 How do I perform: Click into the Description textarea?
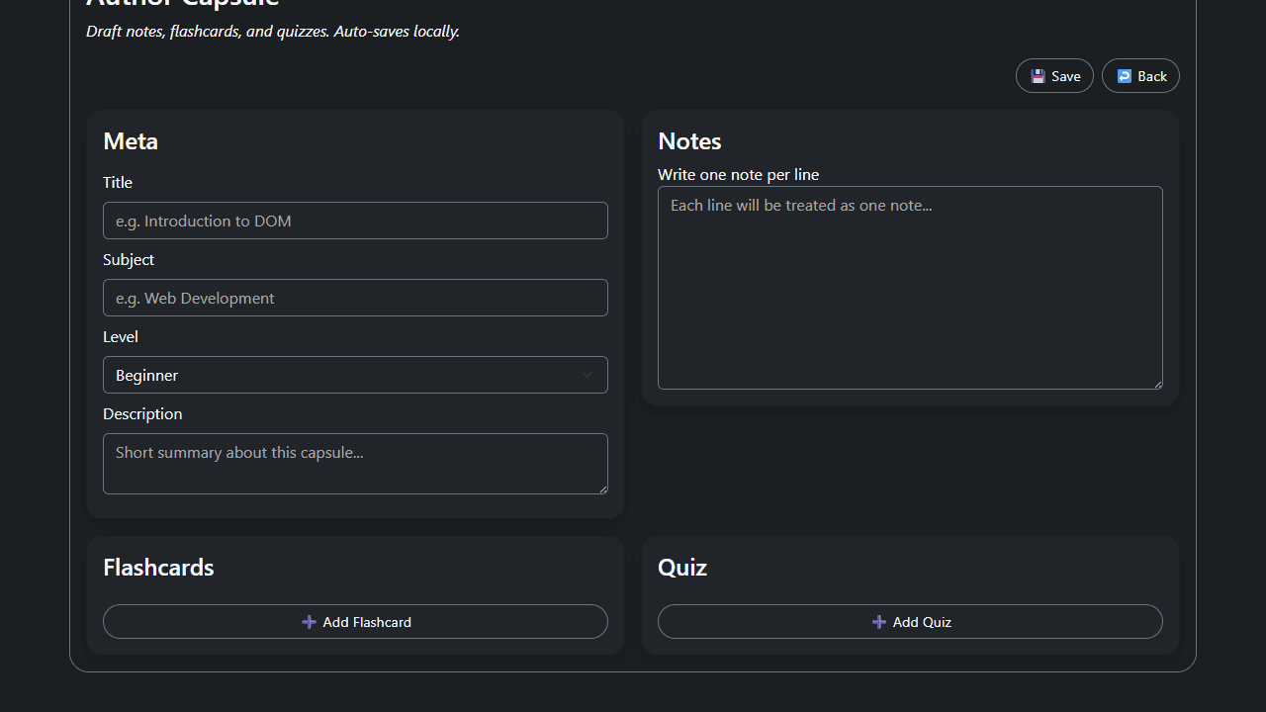tap(355, 464)
